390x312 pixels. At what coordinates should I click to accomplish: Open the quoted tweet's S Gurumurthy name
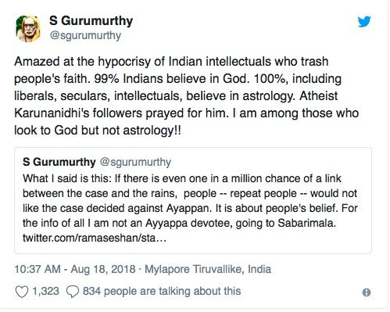click(x=59, y=162)
